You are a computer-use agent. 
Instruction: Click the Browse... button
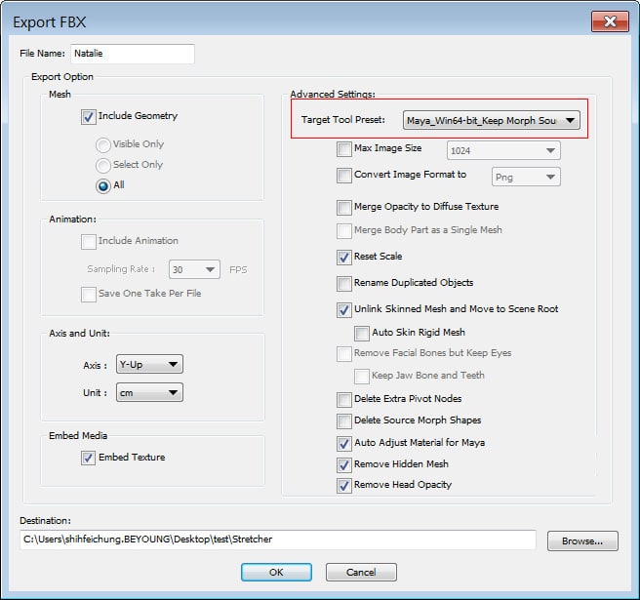pyautogui.click(x=582, y=540)
